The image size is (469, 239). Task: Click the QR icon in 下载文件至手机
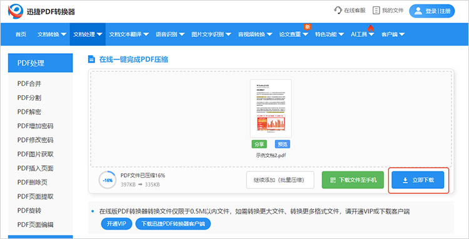tap(333, 180)
